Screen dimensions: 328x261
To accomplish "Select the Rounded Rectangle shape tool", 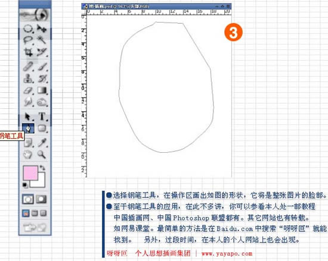I will click(x=42, y=128).
